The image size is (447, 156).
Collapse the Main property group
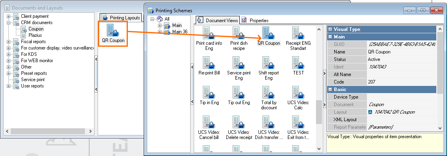tap(330, 37)
